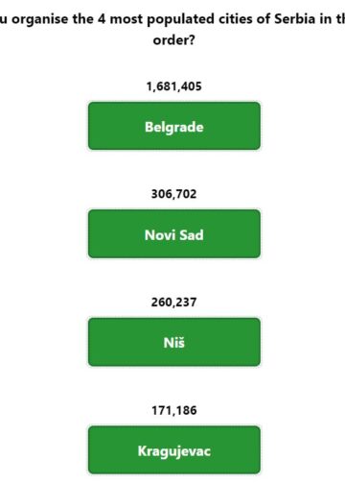345x484 pixels.
Task: Click the word "Serbia" in the heading
Action: (x=295, y=19)
